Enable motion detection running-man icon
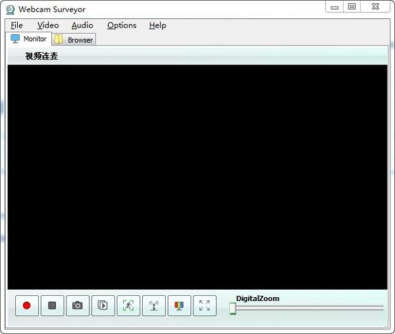 pyautogui.click(x=128, y=306)
